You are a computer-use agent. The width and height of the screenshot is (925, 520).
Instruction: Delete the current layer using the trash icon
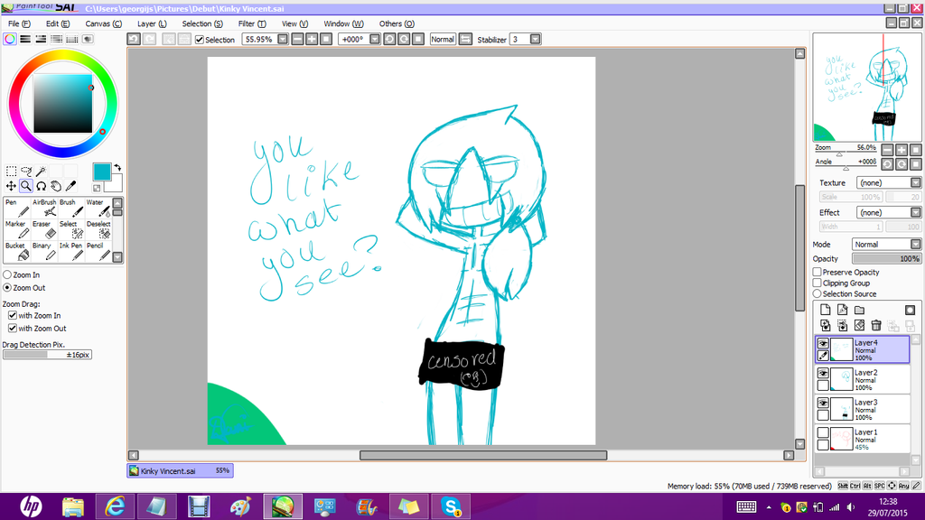[x=876, y=325]
